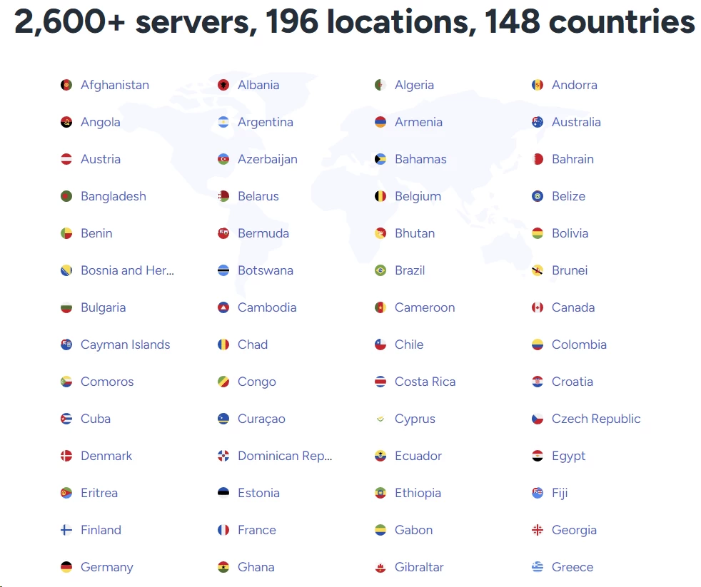The width and height of the screenshot is (701, 587).
Task: Click the Algeria flag icon
Action: coord(380,85)
